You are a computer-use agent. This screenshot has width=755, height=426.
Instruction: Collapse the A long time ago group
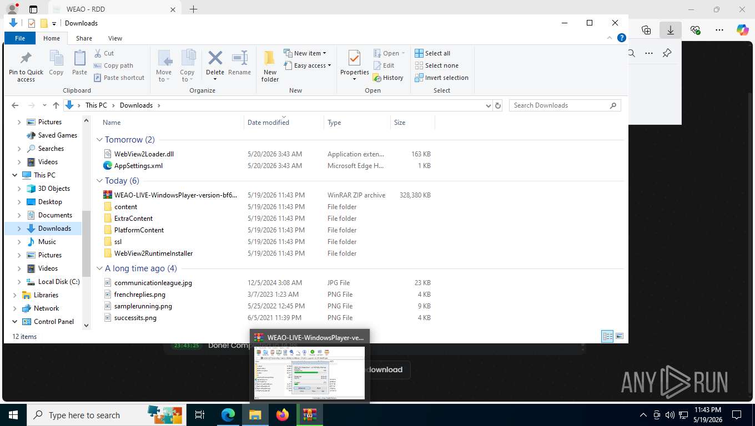coord(100,268)
